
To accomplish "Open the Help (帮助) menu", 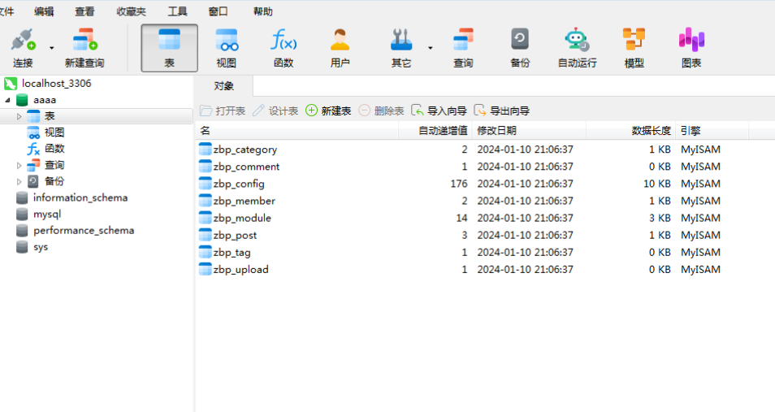I will tap(263, 11).
